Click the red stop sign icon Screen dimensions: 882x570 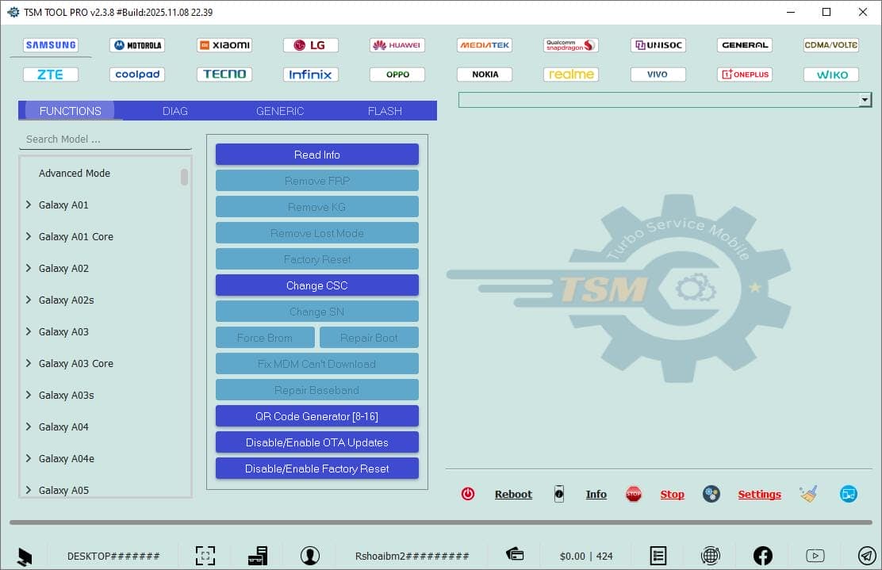pyautogui.click(x=634, y=493)
